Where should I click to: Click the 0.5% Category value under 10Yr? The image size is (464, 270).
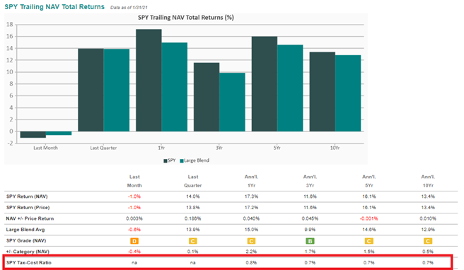tap(428, 252)
